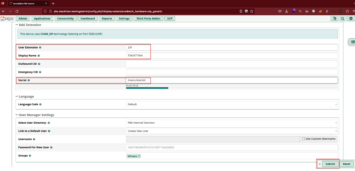Show help for Groups

coord(30,156)
